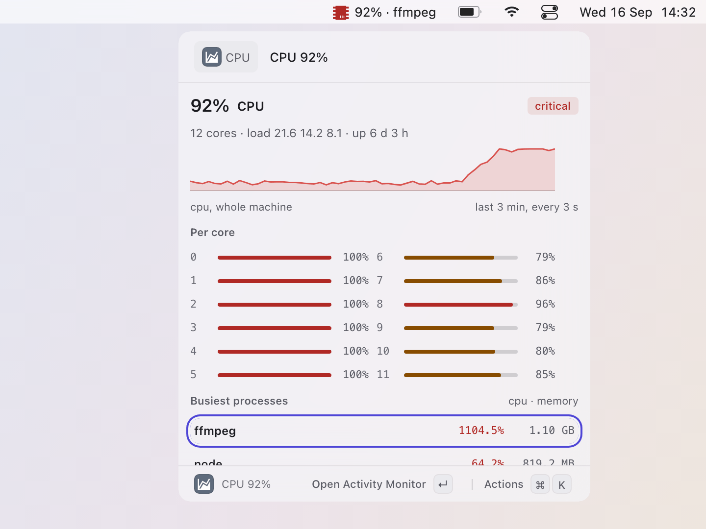Click core 10 usage bar at 80%
Image resolution: width=706 pixels, height=529 pixels.
(x=461, y=351)
